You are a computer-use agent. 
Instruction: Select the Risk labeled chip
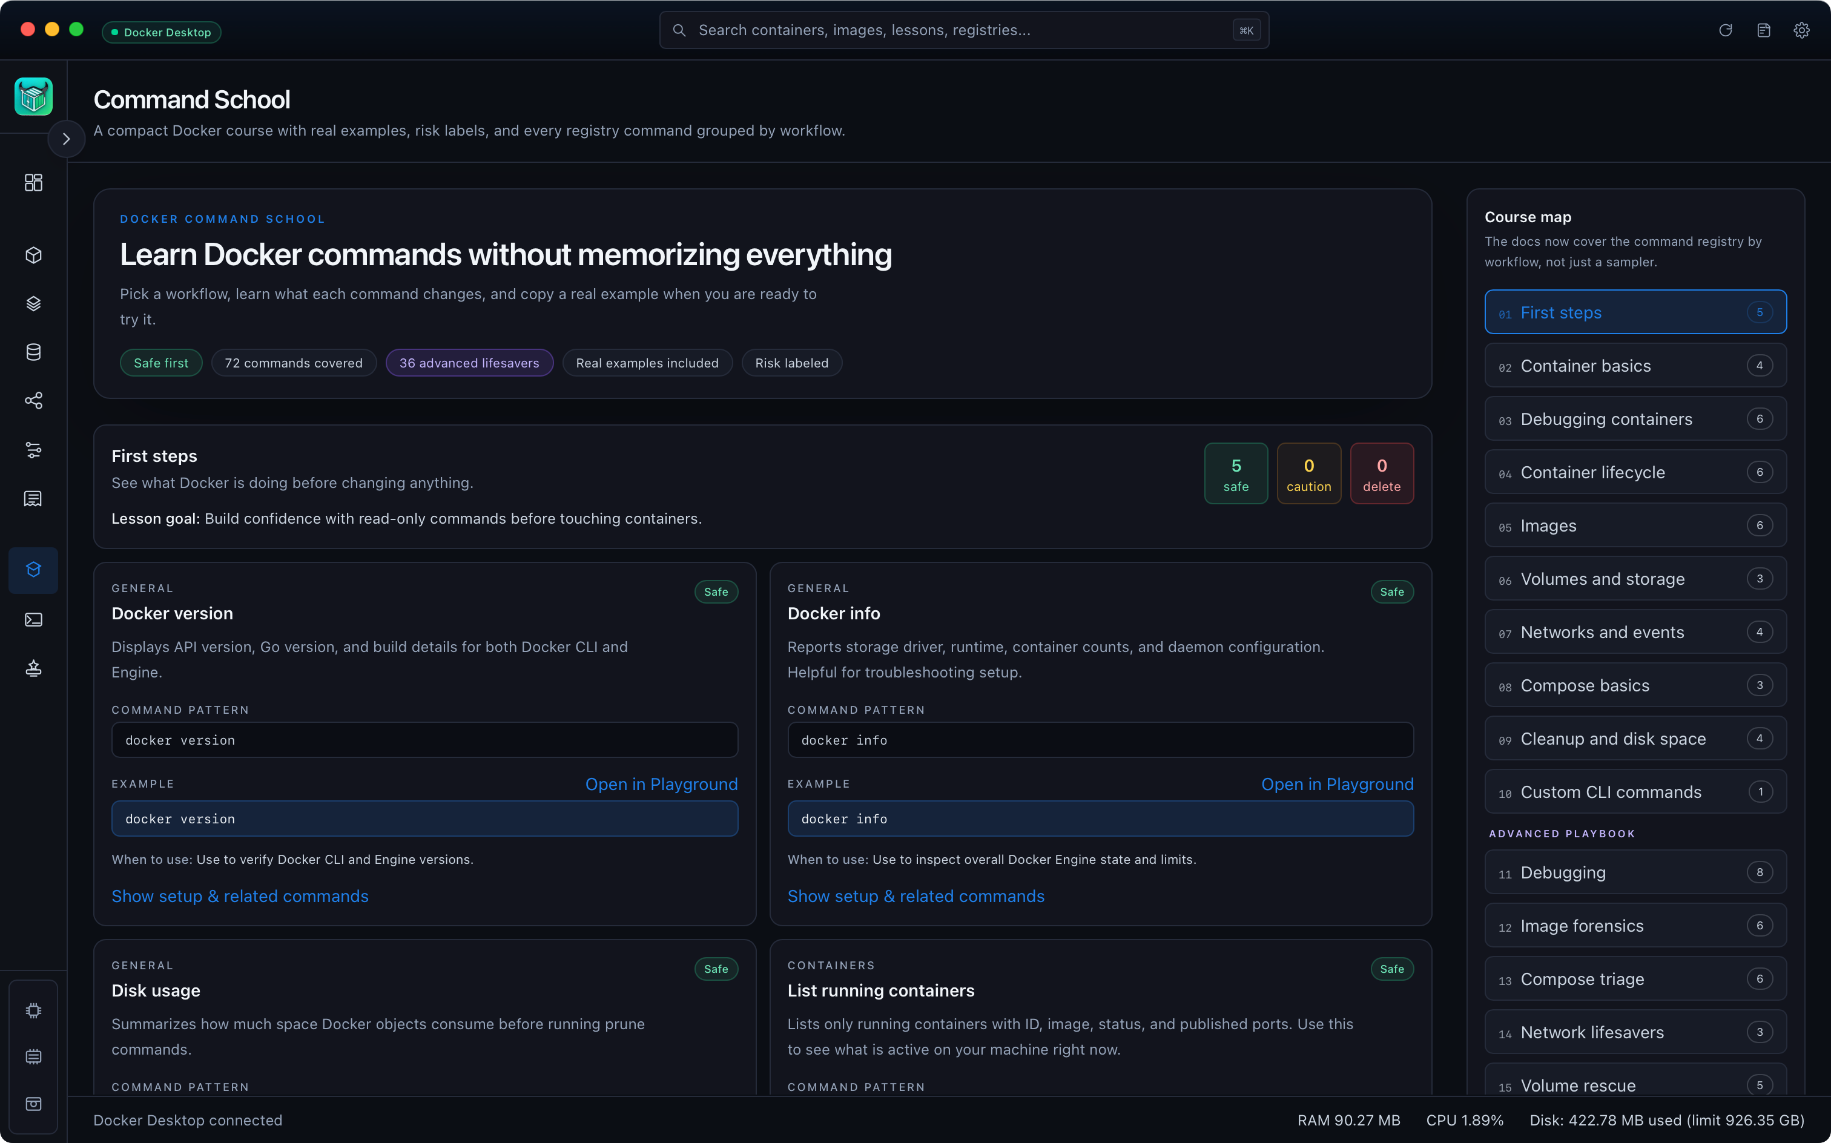point(791,363)
